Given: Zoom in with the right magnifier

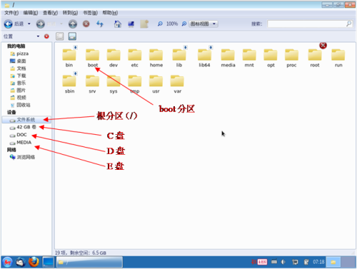Looking at the screenshot, I should tap(184, 24).
